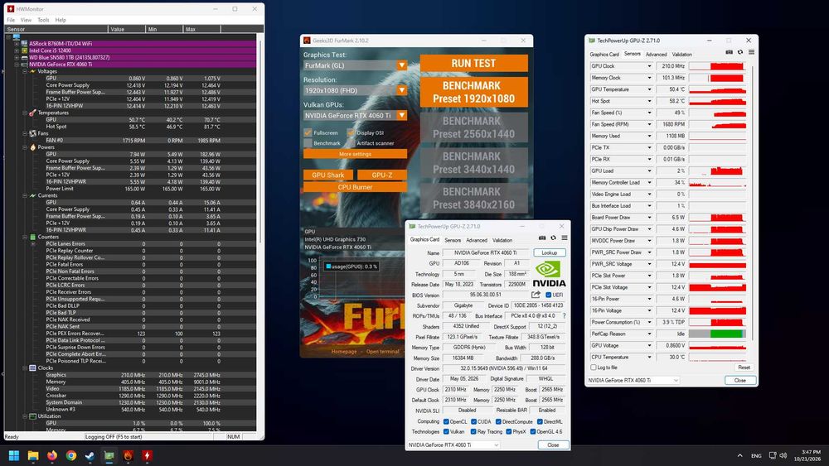Click the BIOS Version field in GPU-Z
The height and width of the screenshot is (466, 829).
(x=487, y=295)
